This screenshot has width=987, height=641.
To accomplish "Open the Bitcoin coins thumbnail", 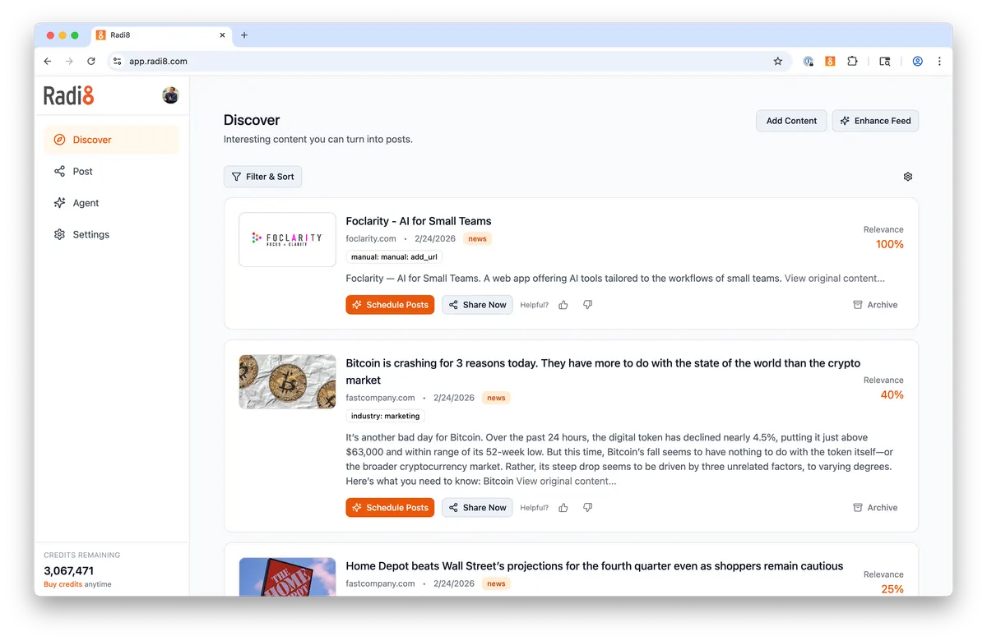I will [x=287, y=382].
